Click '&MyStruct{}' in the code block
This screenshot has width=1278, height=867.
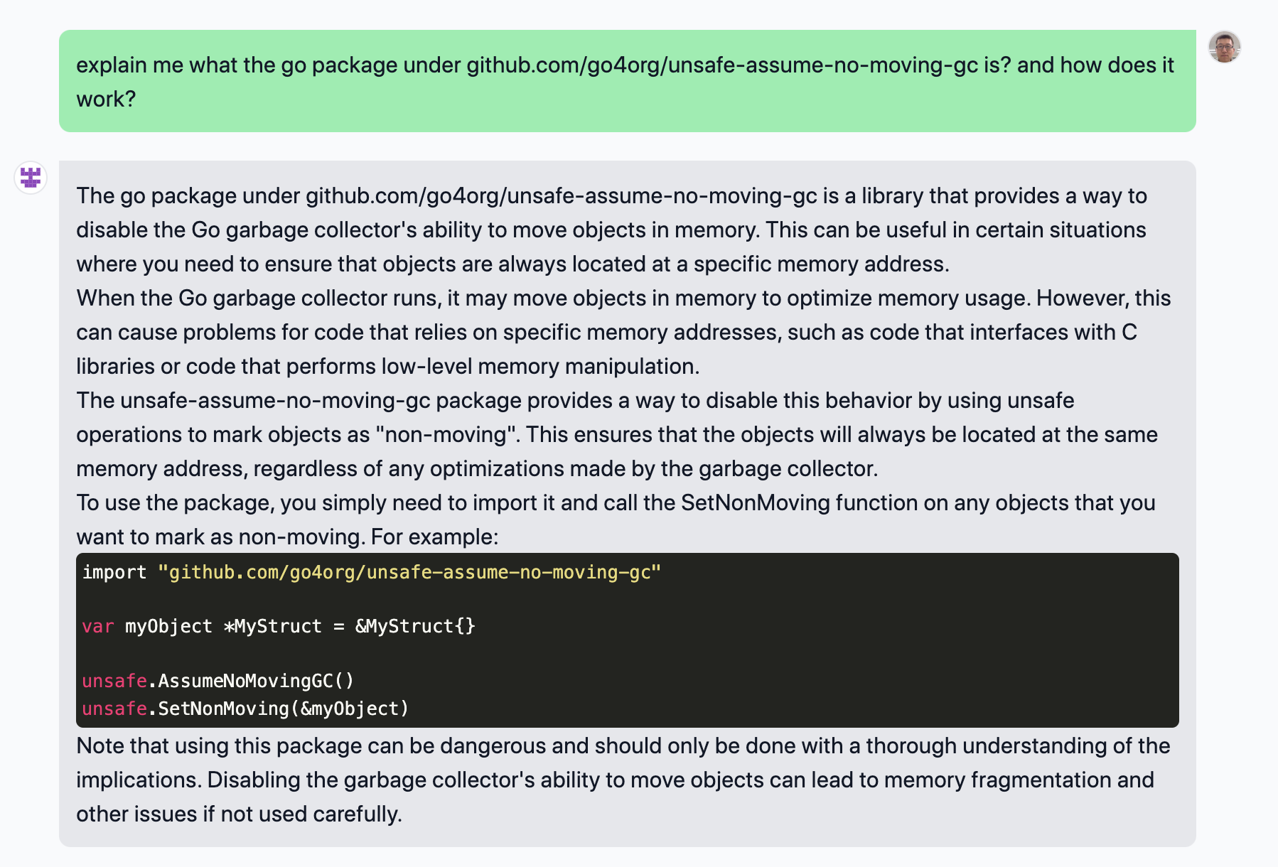pyautogui.click(x=416, y=626)
